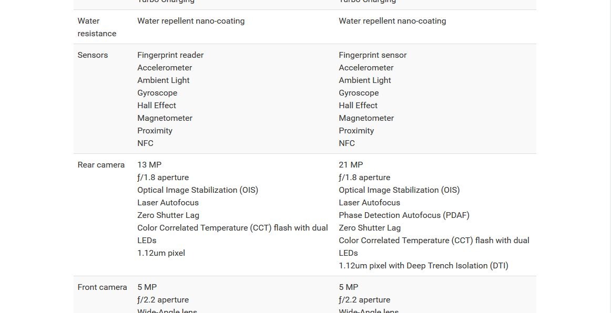Click the 'Water resistance' row label
The height and width of the screenshot is (313, 611).
[97, 27]
